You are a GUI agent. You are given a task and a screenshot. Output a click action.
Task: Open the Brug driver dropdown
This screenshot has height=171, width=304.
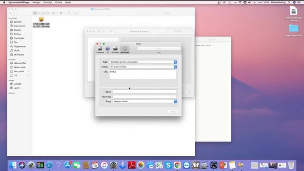(x=144, y=101)
